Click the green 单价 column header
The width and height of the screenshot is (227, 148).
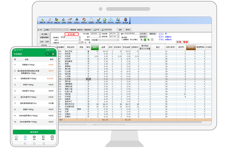click(95, 47)
